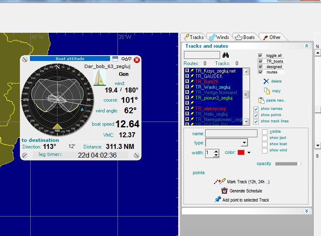Image resolution: width=321 pixels, height=236 pixels.
Task: Enable the show wind checkbox
Action: (265, 150)
